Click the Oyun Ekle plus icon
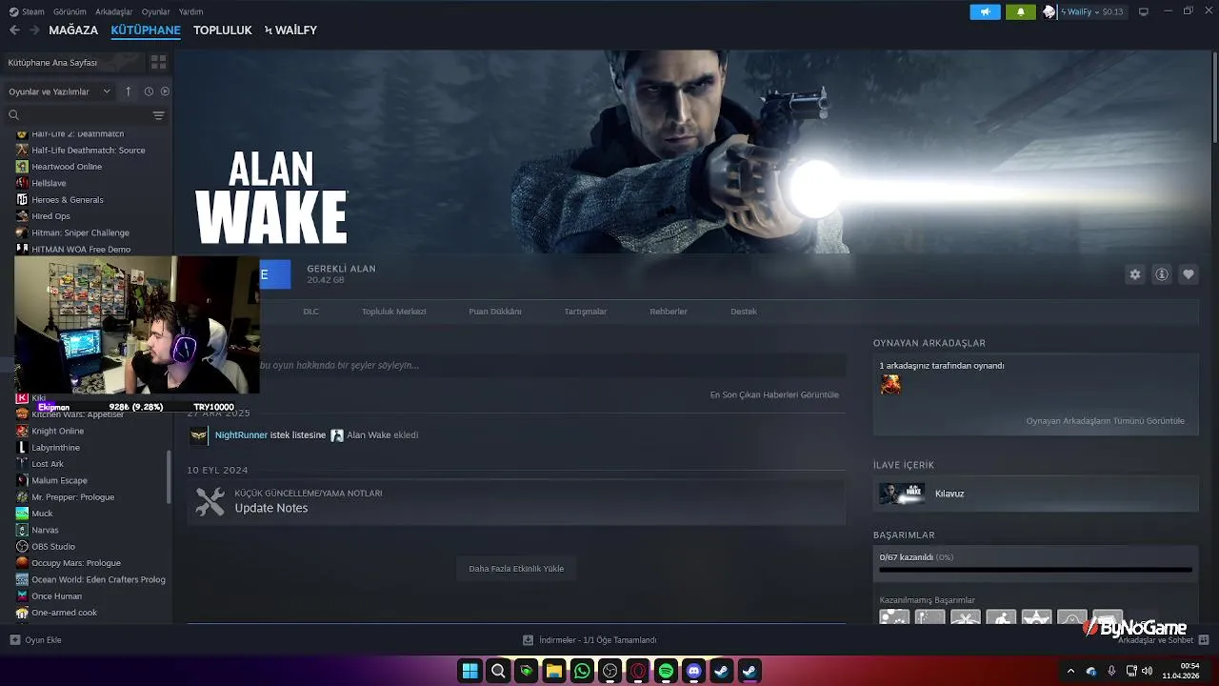This screenshot has width=1219, height=686. 14,639
